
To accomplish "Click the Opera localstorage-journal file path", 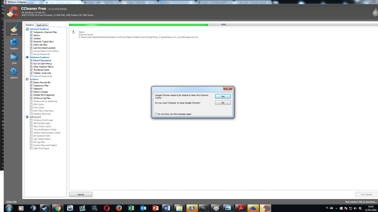I will [138, 37].
